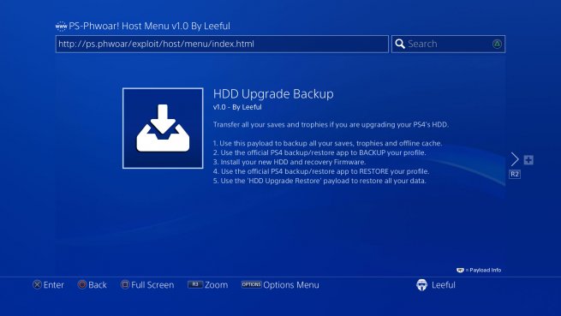Click the green triangle button icon in search
Image resolution: width=561 pixels, height=316 pixels.
click(497, 44)
